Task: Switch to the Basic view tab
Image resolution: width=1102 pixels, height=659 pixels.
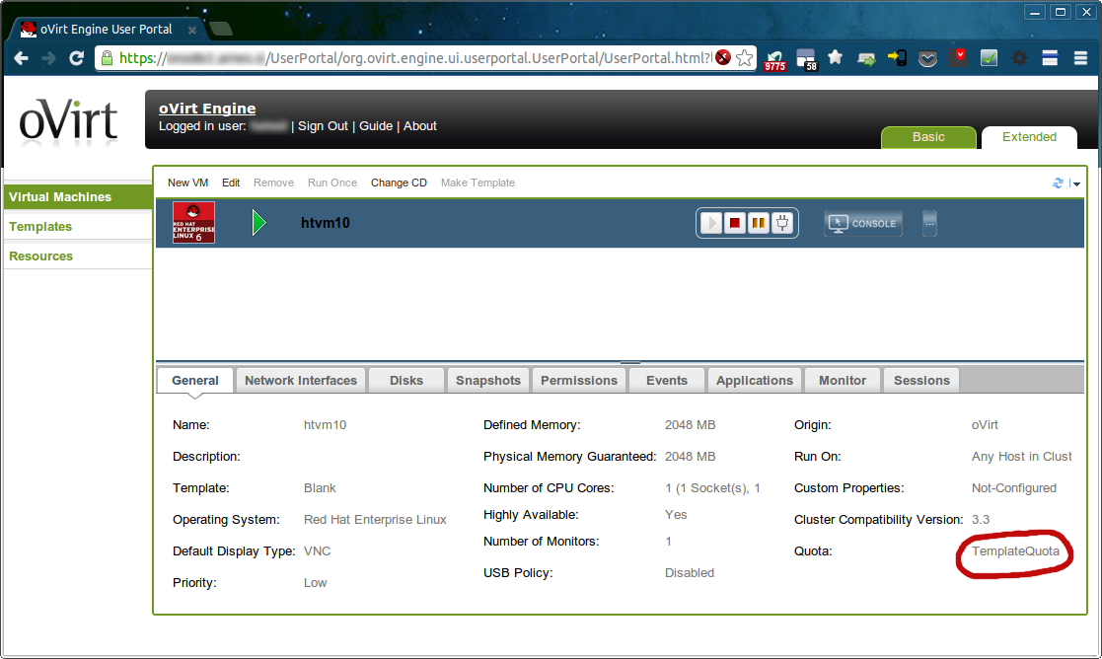Action: (x=927, y=137)
